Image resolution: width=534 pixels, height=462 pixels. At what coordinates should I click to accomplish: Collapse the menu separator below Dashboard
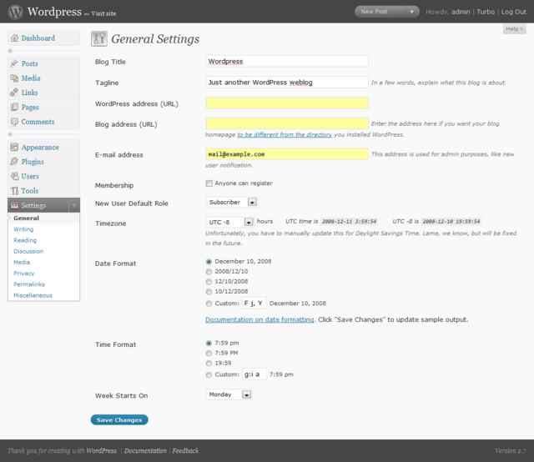pyautogui.click(x=11, y=51)
